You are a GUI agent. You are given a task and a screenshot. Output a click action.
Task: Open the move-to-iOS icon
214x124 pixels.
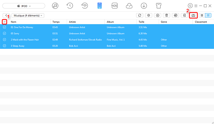114,6
